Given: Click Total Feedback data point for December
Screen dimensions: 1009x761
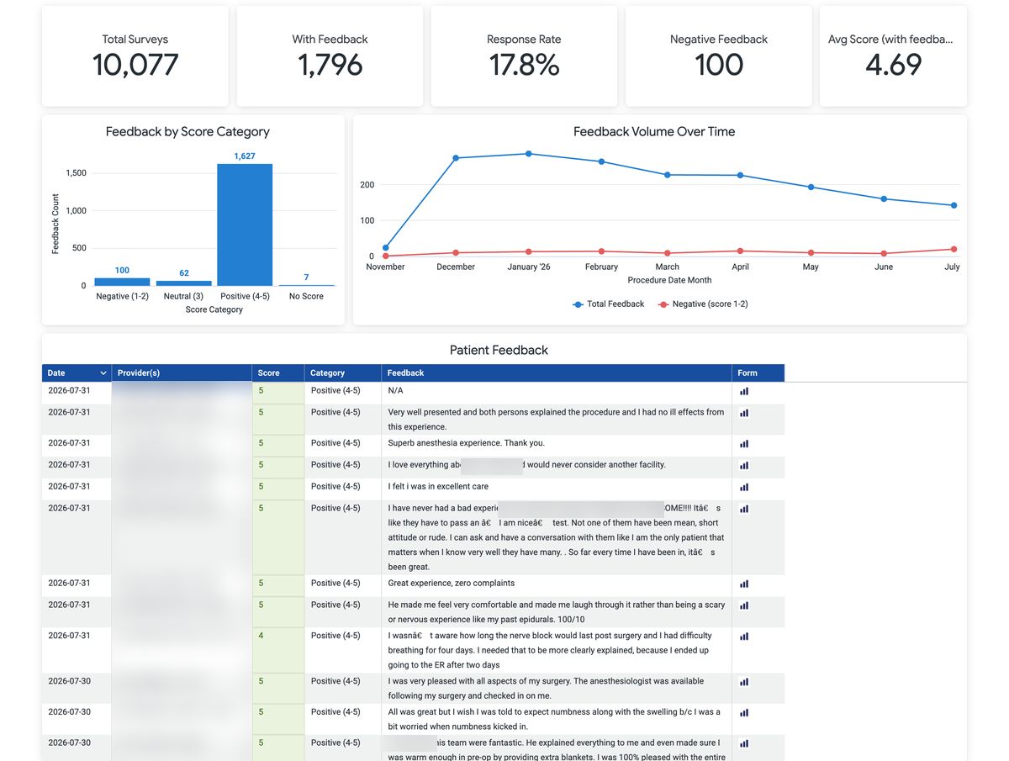Looking at the screenshot, I should pyautogui.click(x=456, y=158).
